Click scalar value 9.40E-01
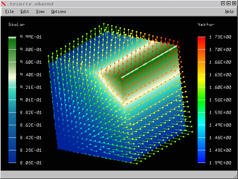238x179 pixels. [x=31, y=75]
